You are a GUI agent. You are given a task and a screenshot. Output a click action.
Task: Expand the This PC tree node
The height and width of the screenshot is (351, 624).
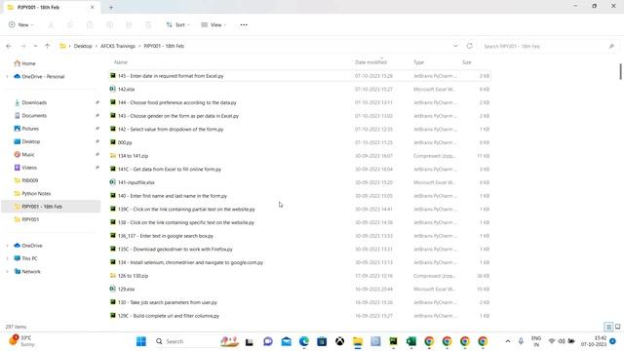(x=7, y=258)
